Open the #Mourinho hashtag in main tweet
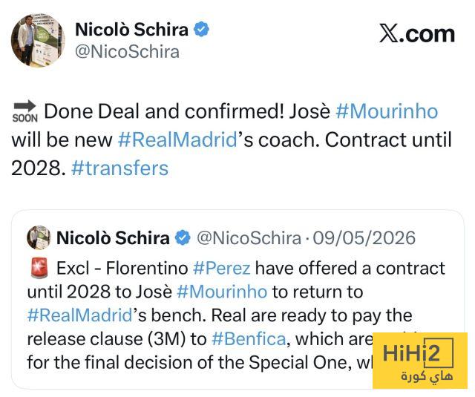This screenshot has width=475, height=397. click(x=387, y=111)
